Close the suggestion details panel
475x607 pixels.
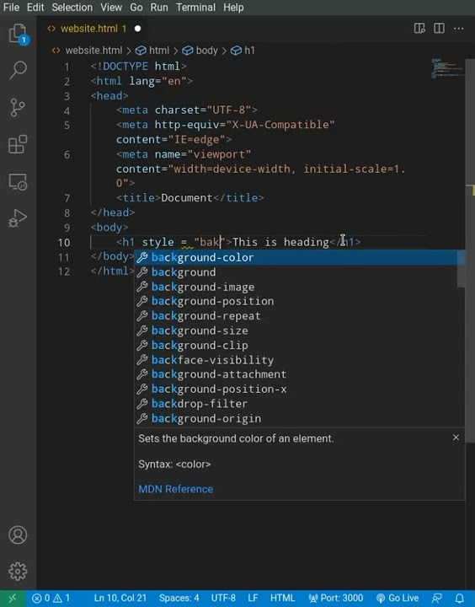point(456,438)
